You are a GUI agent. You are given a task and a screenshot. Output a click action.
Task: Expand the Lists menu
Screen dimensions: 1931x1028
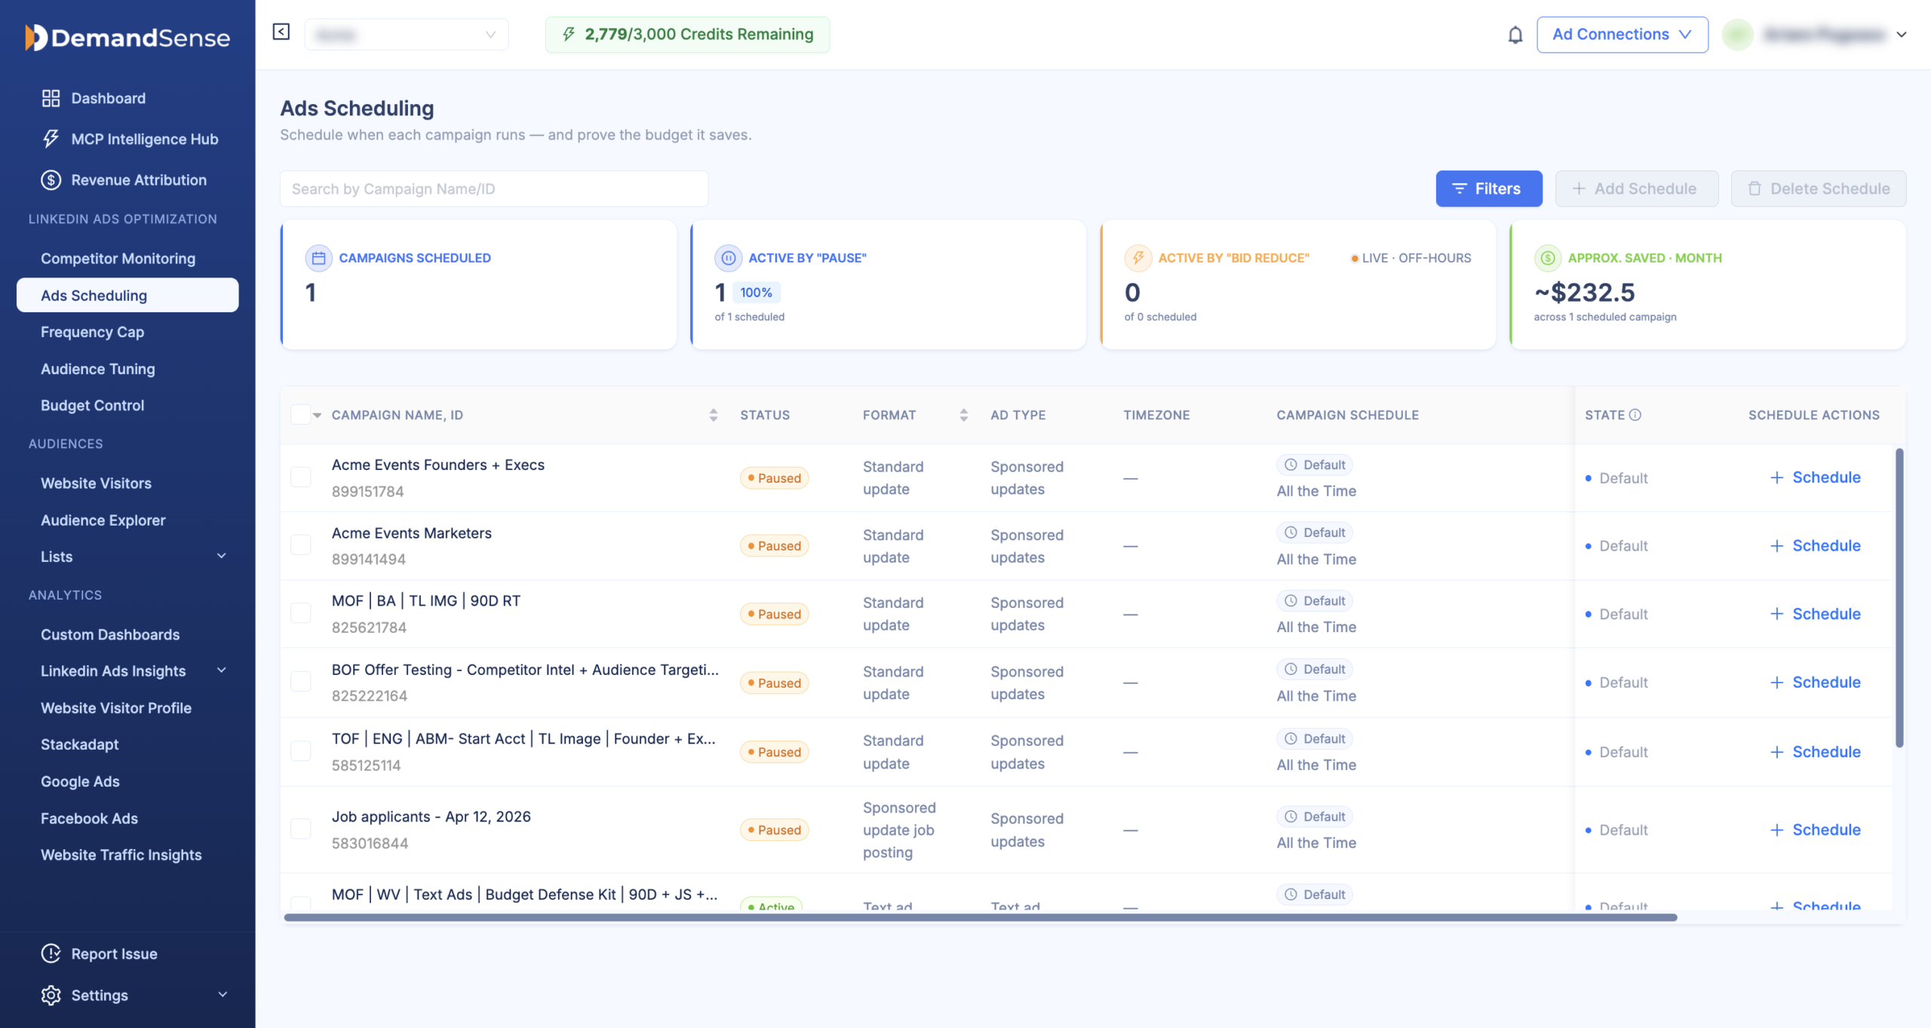pos(222,556)
